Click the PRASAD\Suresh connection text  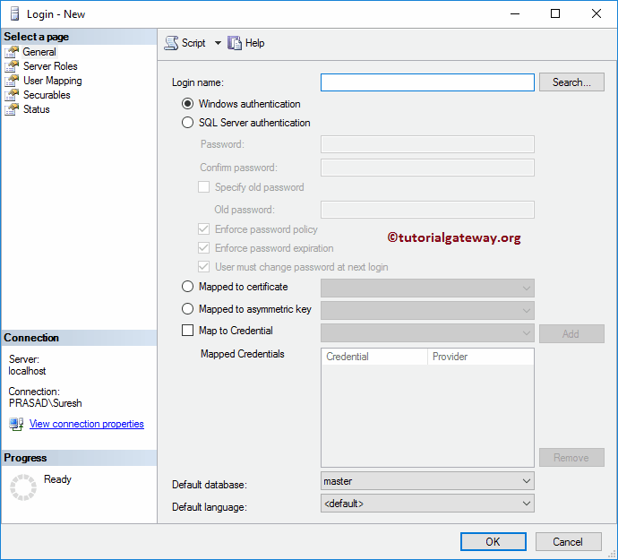pyautogui.click(x=46, y=403)
